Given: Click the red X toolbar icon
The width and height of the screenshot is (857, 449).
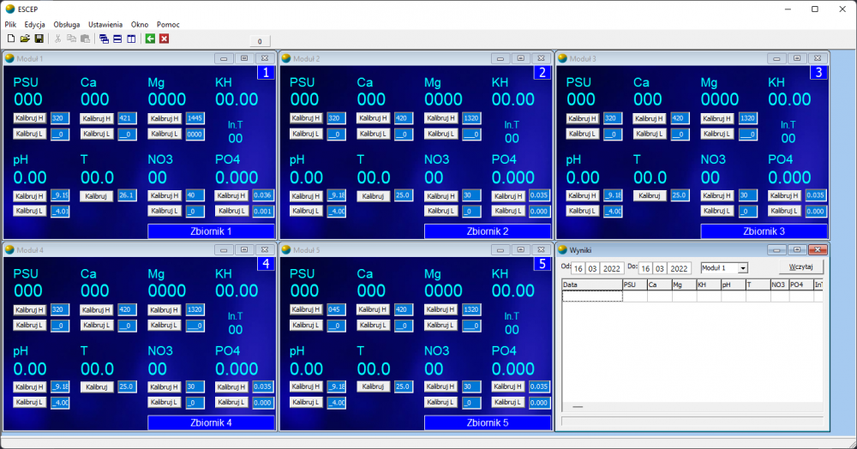Looking at the screenshot, I should 164,39.
